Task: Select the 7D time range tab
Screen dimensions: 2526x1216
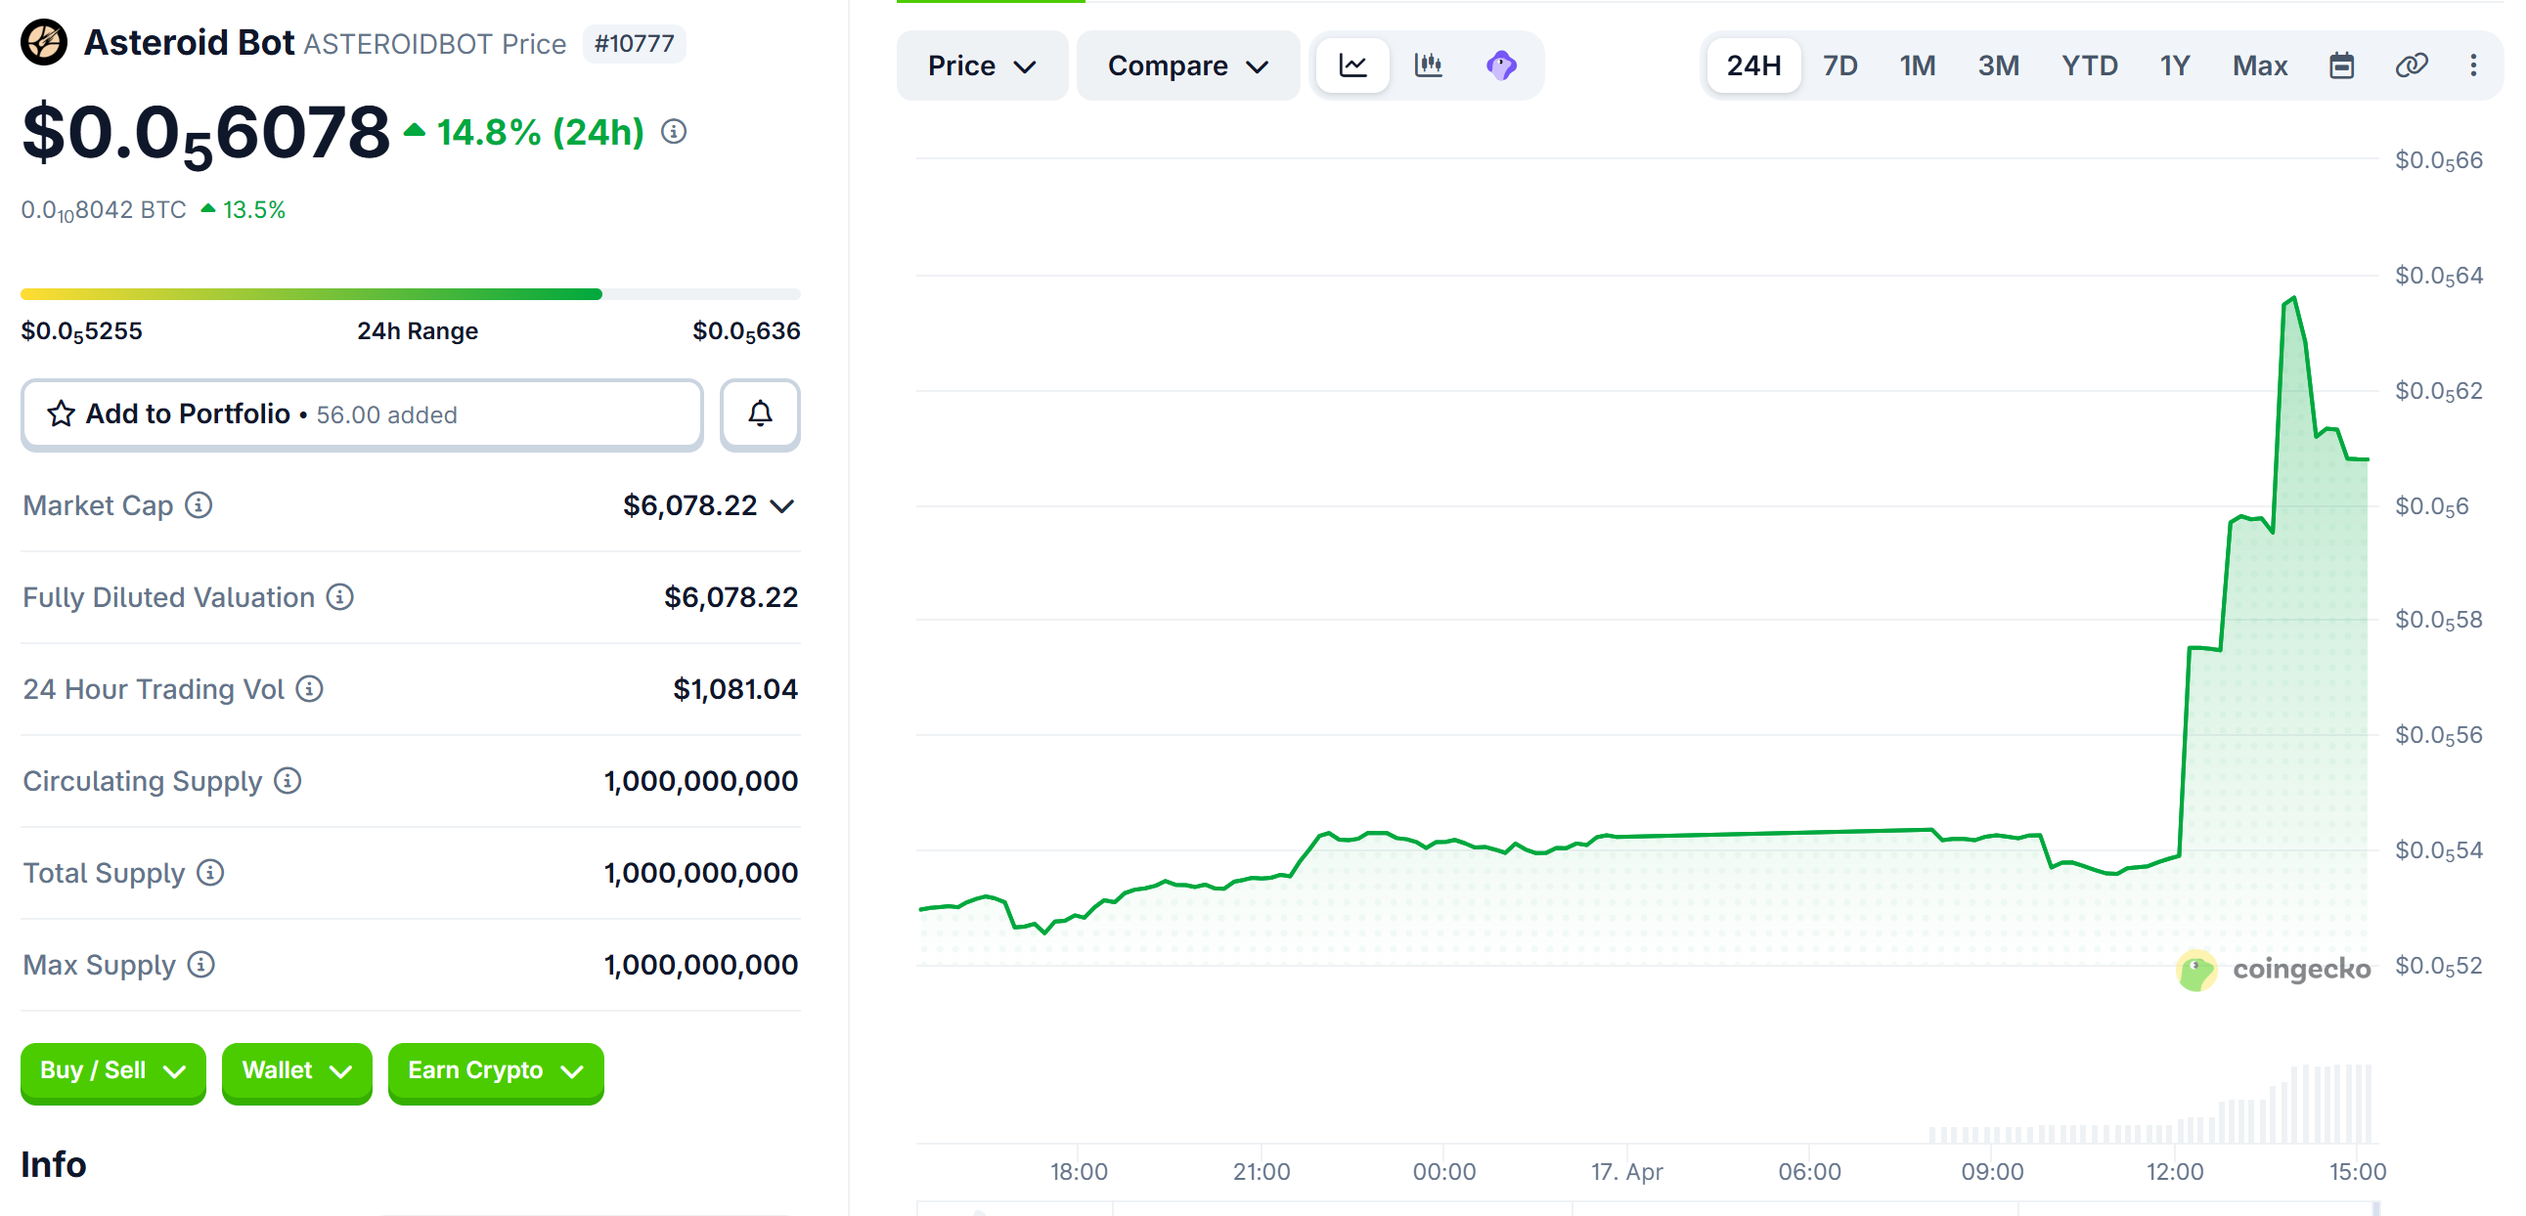Action: (x=1839, y=65)
